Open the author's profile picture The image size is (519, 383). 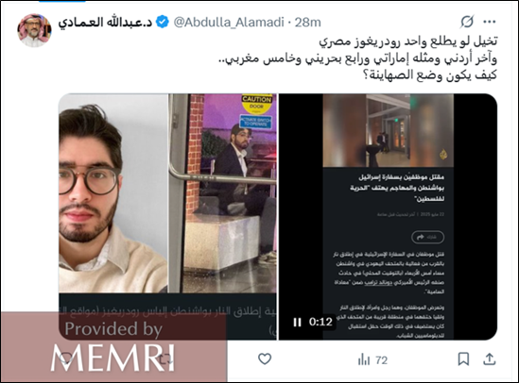pos(34,30)
